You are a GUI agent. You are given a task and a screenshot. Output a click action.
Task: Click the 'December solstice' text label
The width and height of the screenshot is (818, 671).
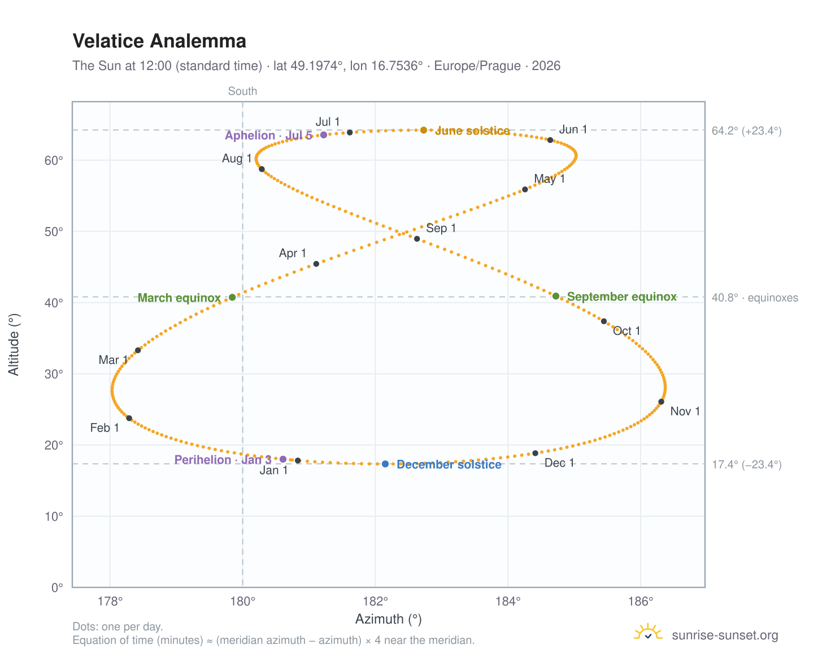(x=449, y=465)
